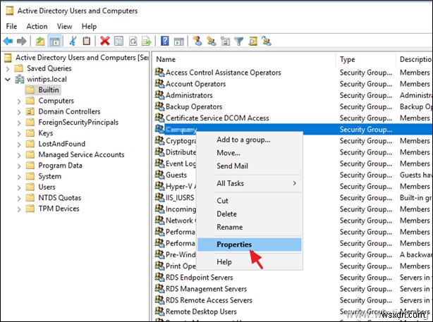Screen dimensions: 433x322
Task: Collapse the wintips.local domain node
Action: pyautogui.click(x=8, y=80)
